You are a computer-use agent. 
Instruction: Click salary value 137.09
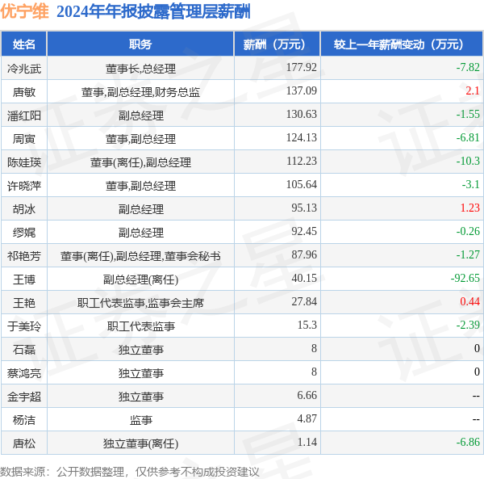(x=301, y=90)
